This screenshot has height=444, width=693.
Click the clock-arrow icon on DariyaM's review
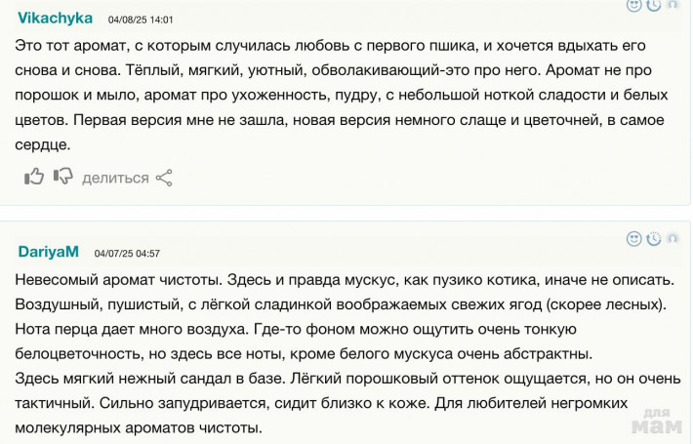point(654,238)
